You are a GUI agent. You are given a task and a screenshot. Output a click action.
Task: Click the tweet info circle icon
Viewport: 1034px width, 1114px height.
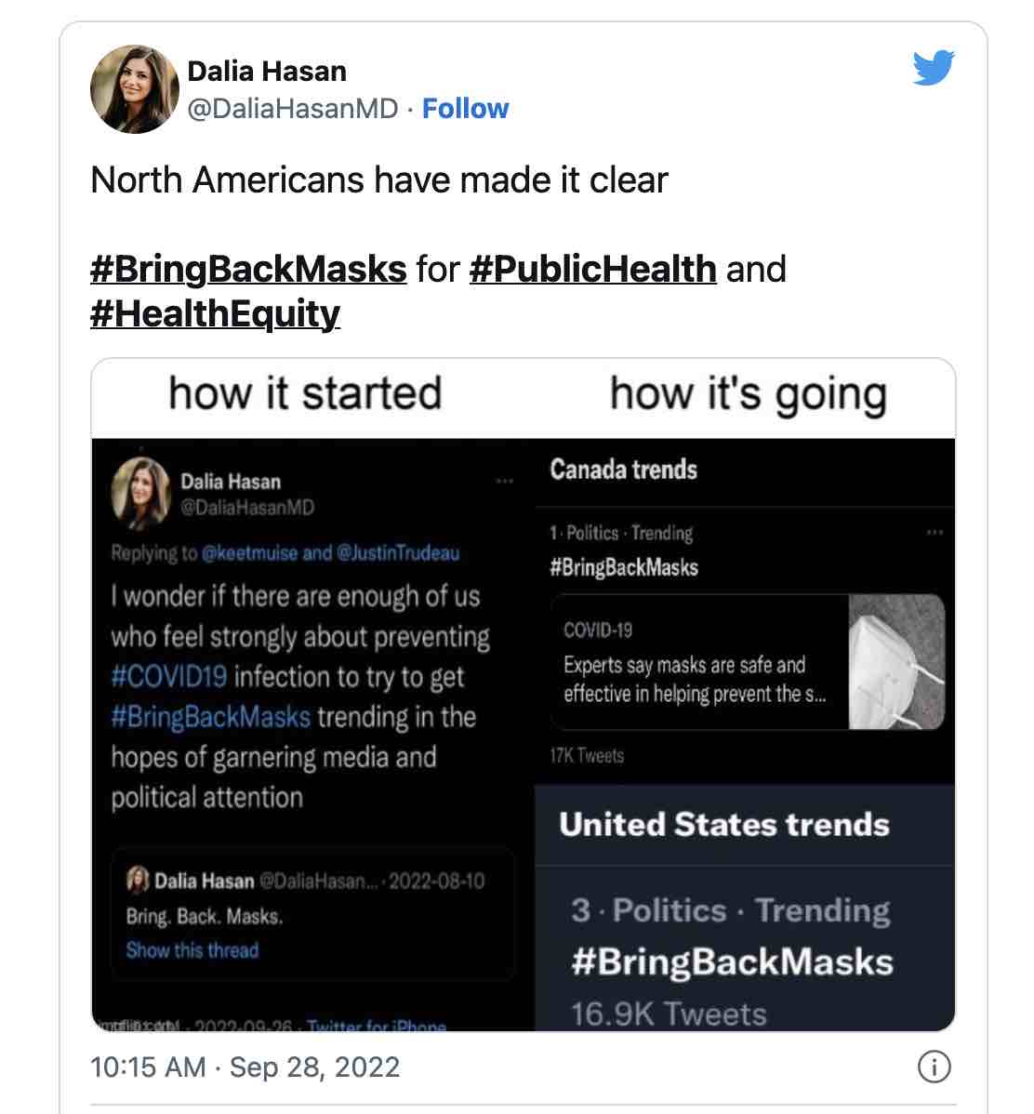pyautogui.click(x=933, y=1067)
